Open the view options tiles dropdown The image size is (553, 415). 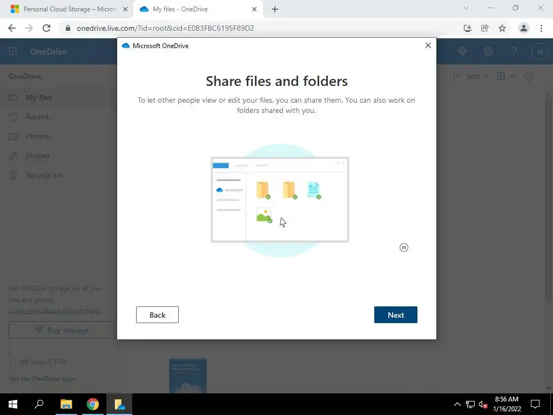click(505, 76)
